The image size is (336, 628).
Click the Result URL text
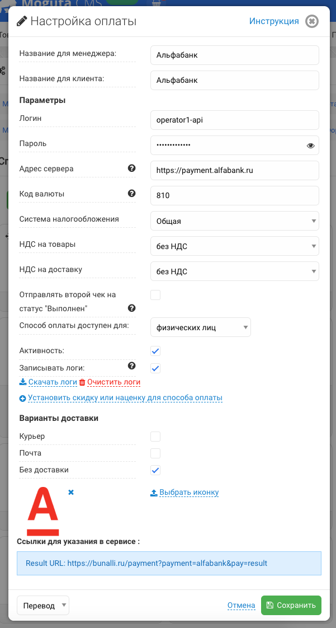[146, 563]
